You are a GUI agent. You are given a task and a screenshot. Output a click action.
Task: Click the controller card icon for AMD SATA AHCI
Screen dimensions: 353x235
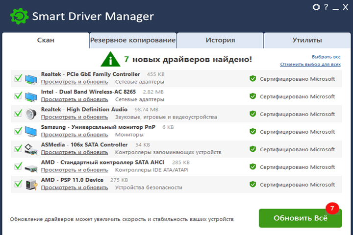tap(31, 168)
